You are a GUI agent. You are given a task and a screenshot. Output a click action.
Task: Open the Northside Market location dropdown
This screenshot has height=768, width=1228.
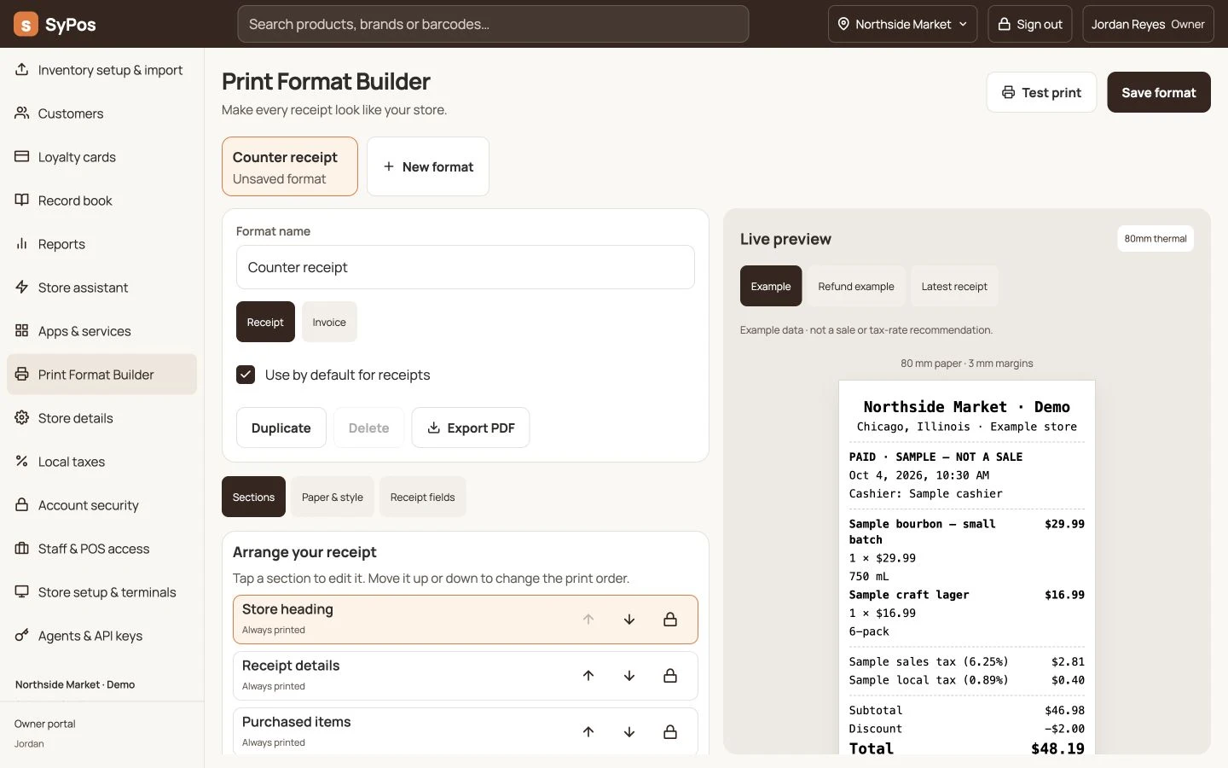tap(903, 24)
